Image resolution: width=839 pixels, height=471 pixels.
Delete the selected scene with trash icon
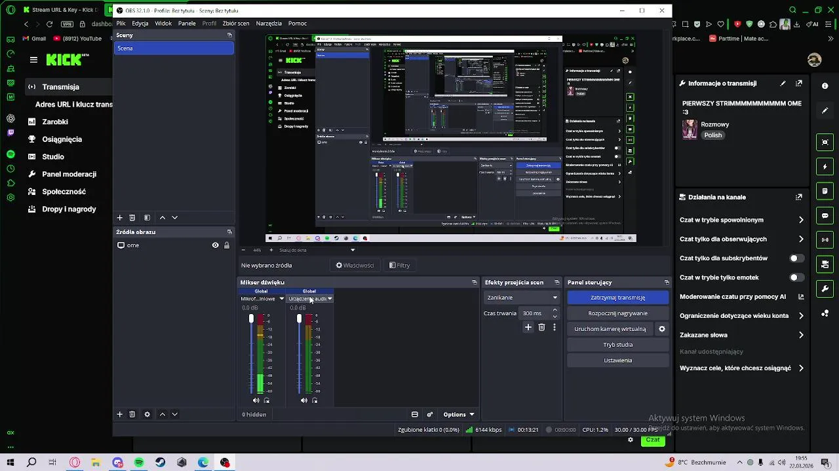(x=132, y=218)
